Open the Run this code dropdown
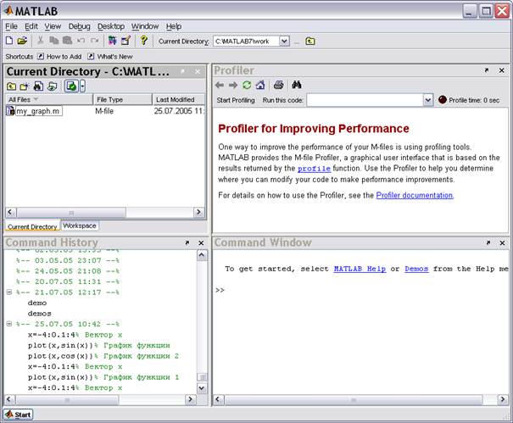This screenshot has width=513, height=423. [x=428, y=100]
